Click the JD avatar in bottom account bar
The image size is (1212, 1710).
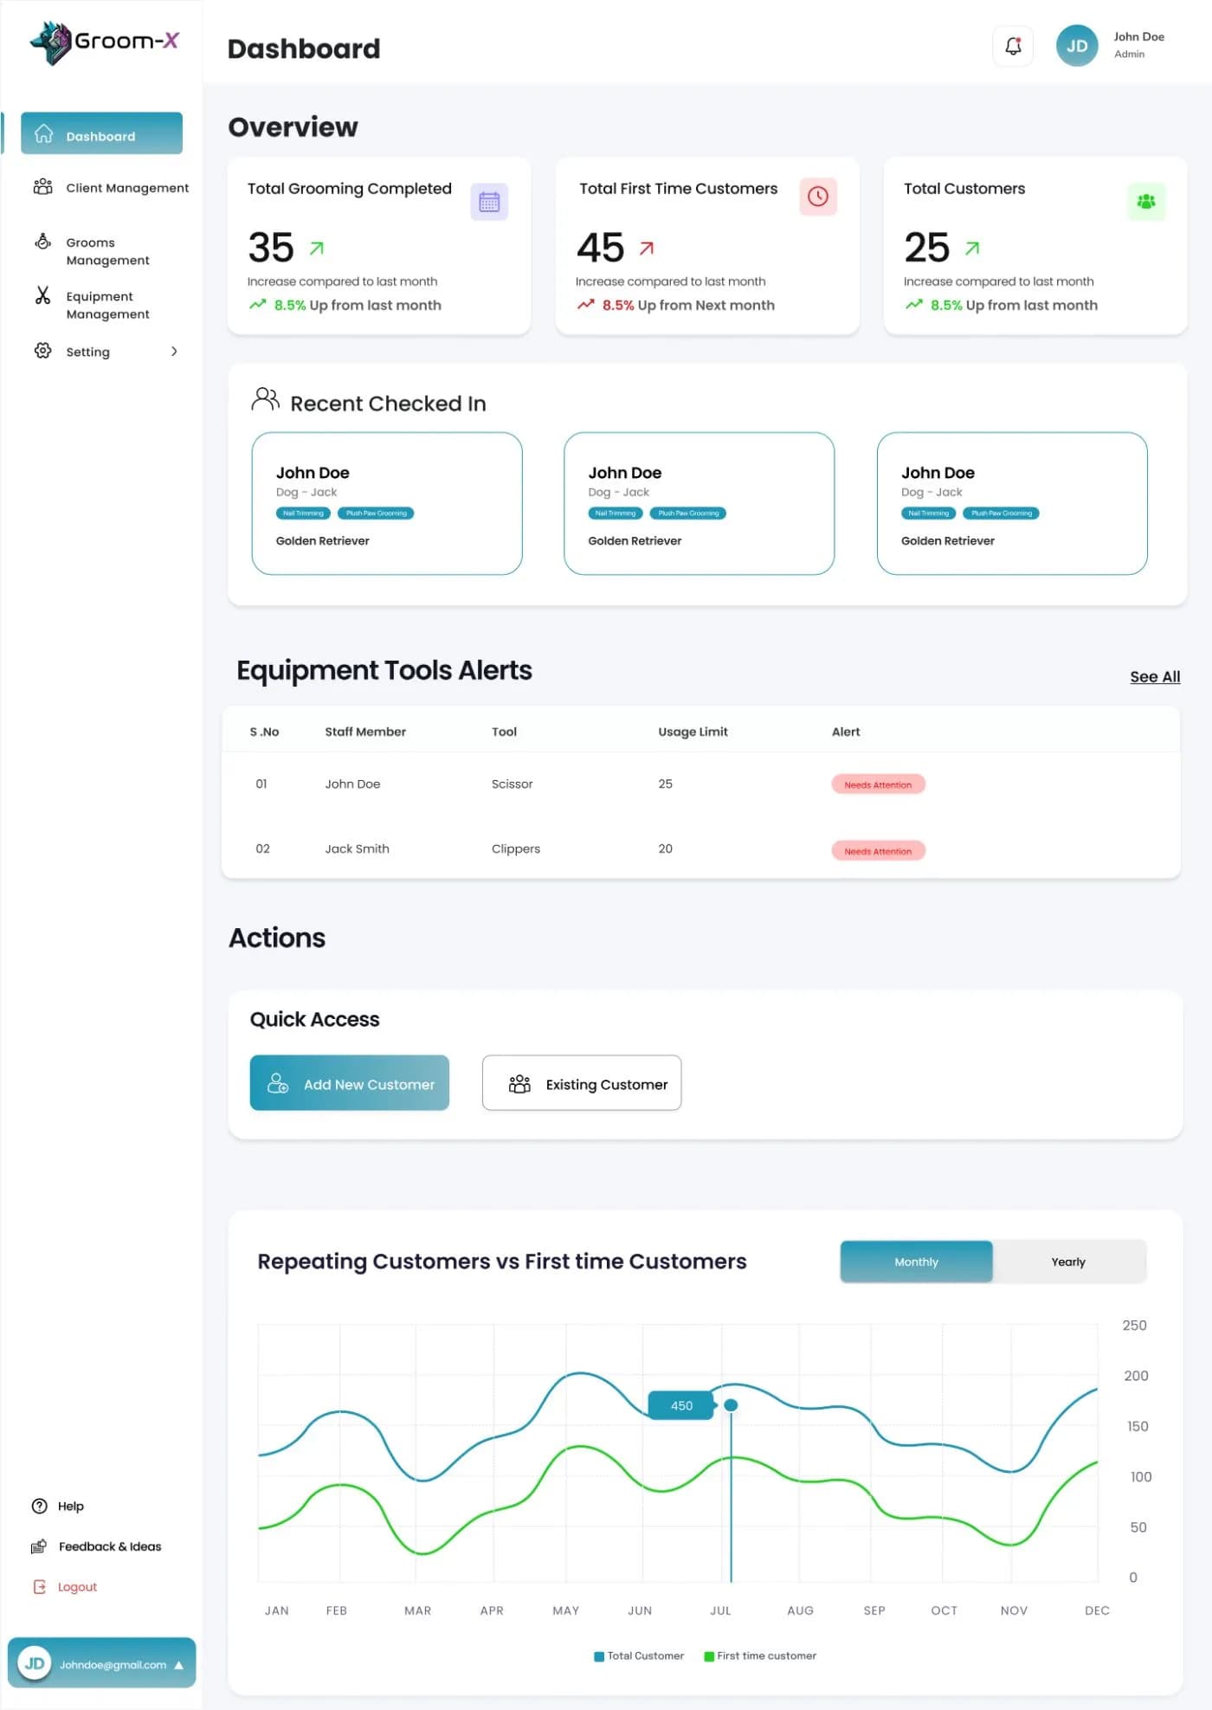[35, 1663]
